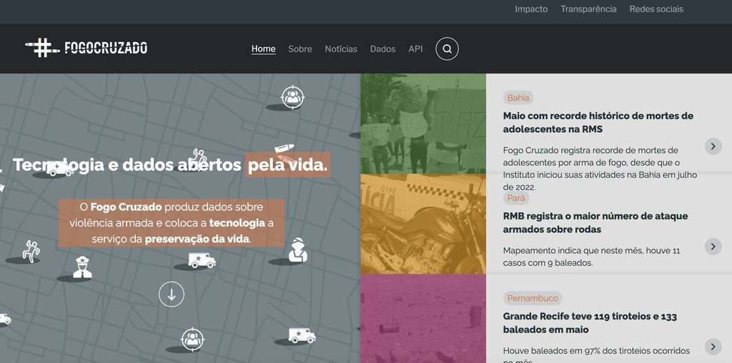Select the Pará tag
This screenshot has height=363, width=732.
pyautogui.click(x=516, y=199)
